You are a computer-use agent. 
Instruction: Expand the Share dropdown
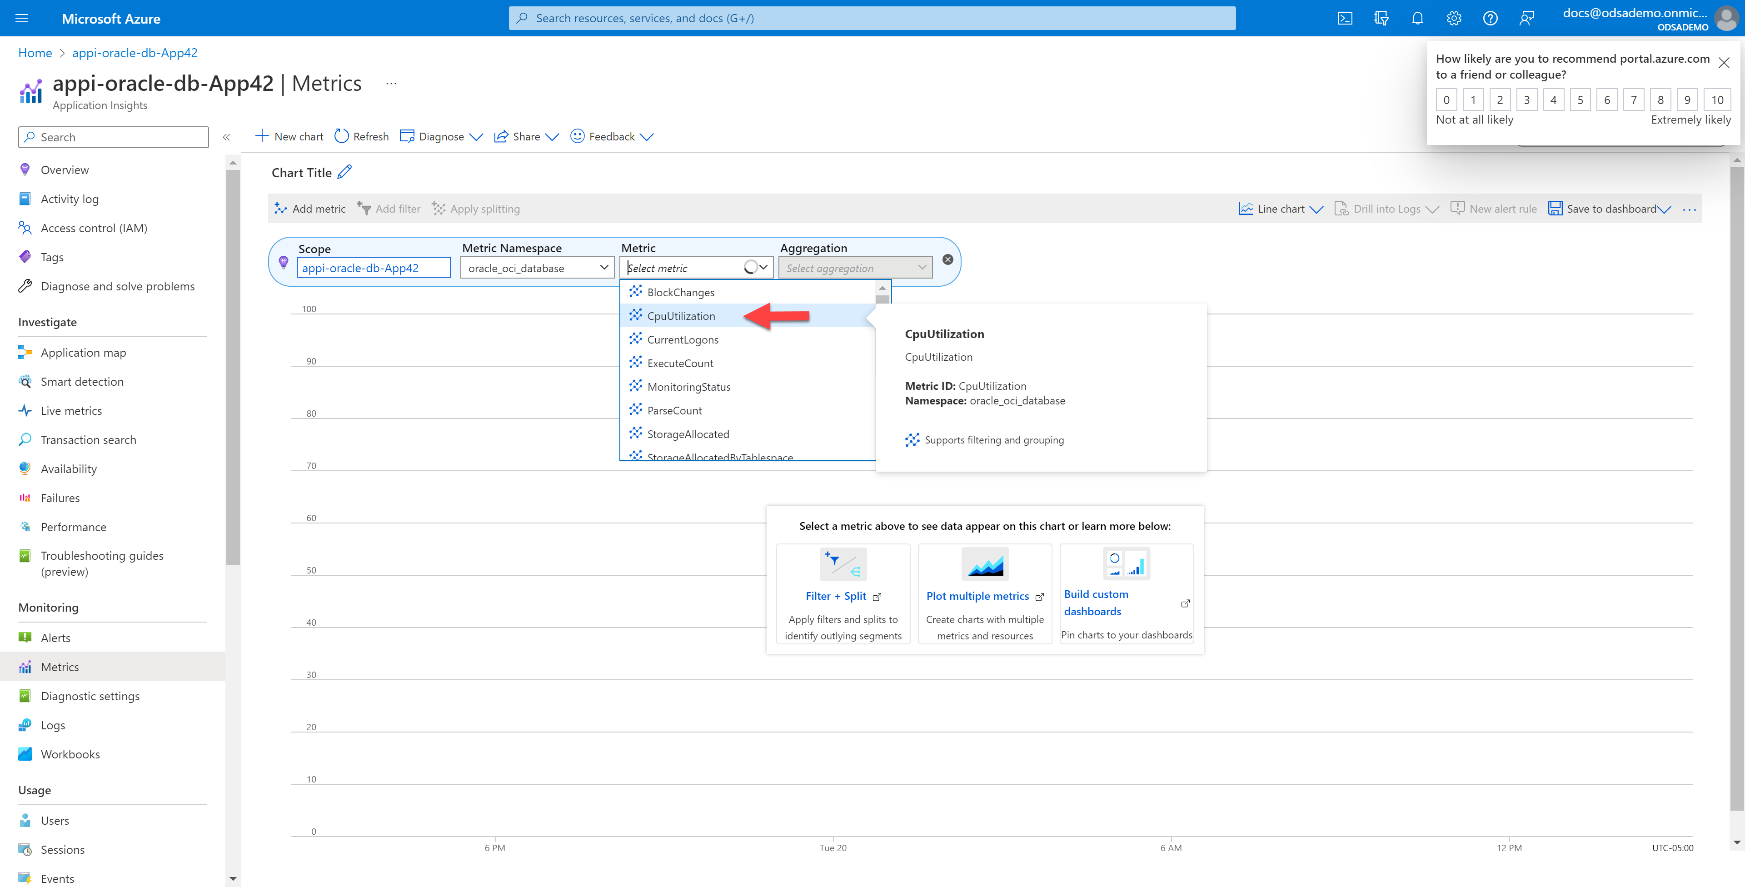tap(526, 137)
